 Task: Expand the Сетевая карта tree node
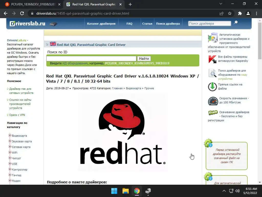[x=10, y=146]
